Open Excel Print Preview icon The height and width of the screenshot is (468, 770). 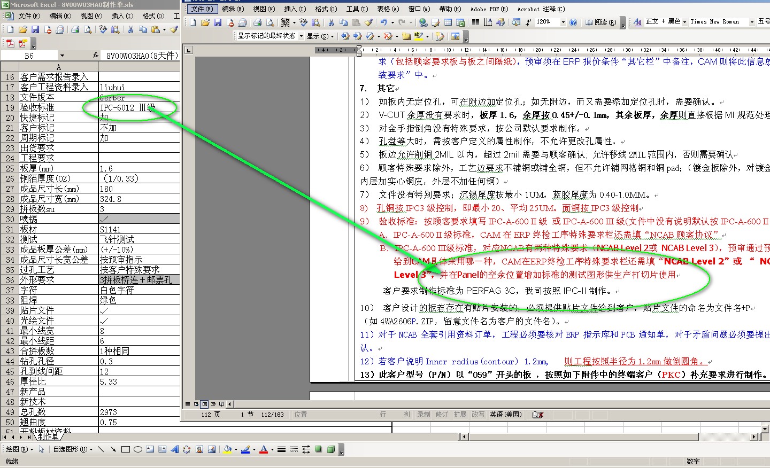coord(88,29)
